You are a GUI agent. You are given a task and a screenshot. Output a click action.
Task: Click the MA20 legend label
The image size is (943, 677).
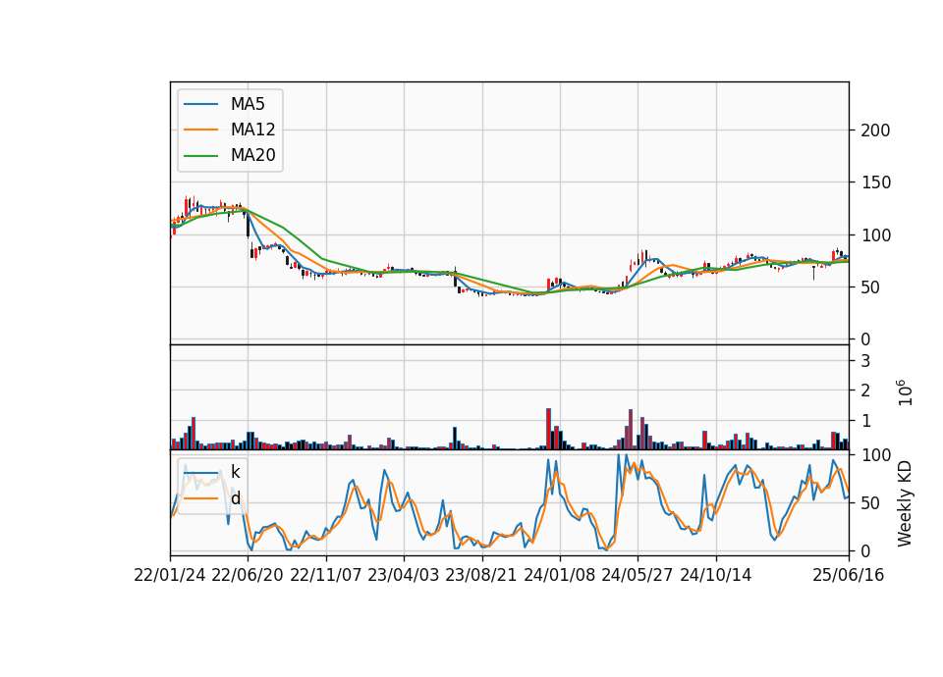[252, 155]
